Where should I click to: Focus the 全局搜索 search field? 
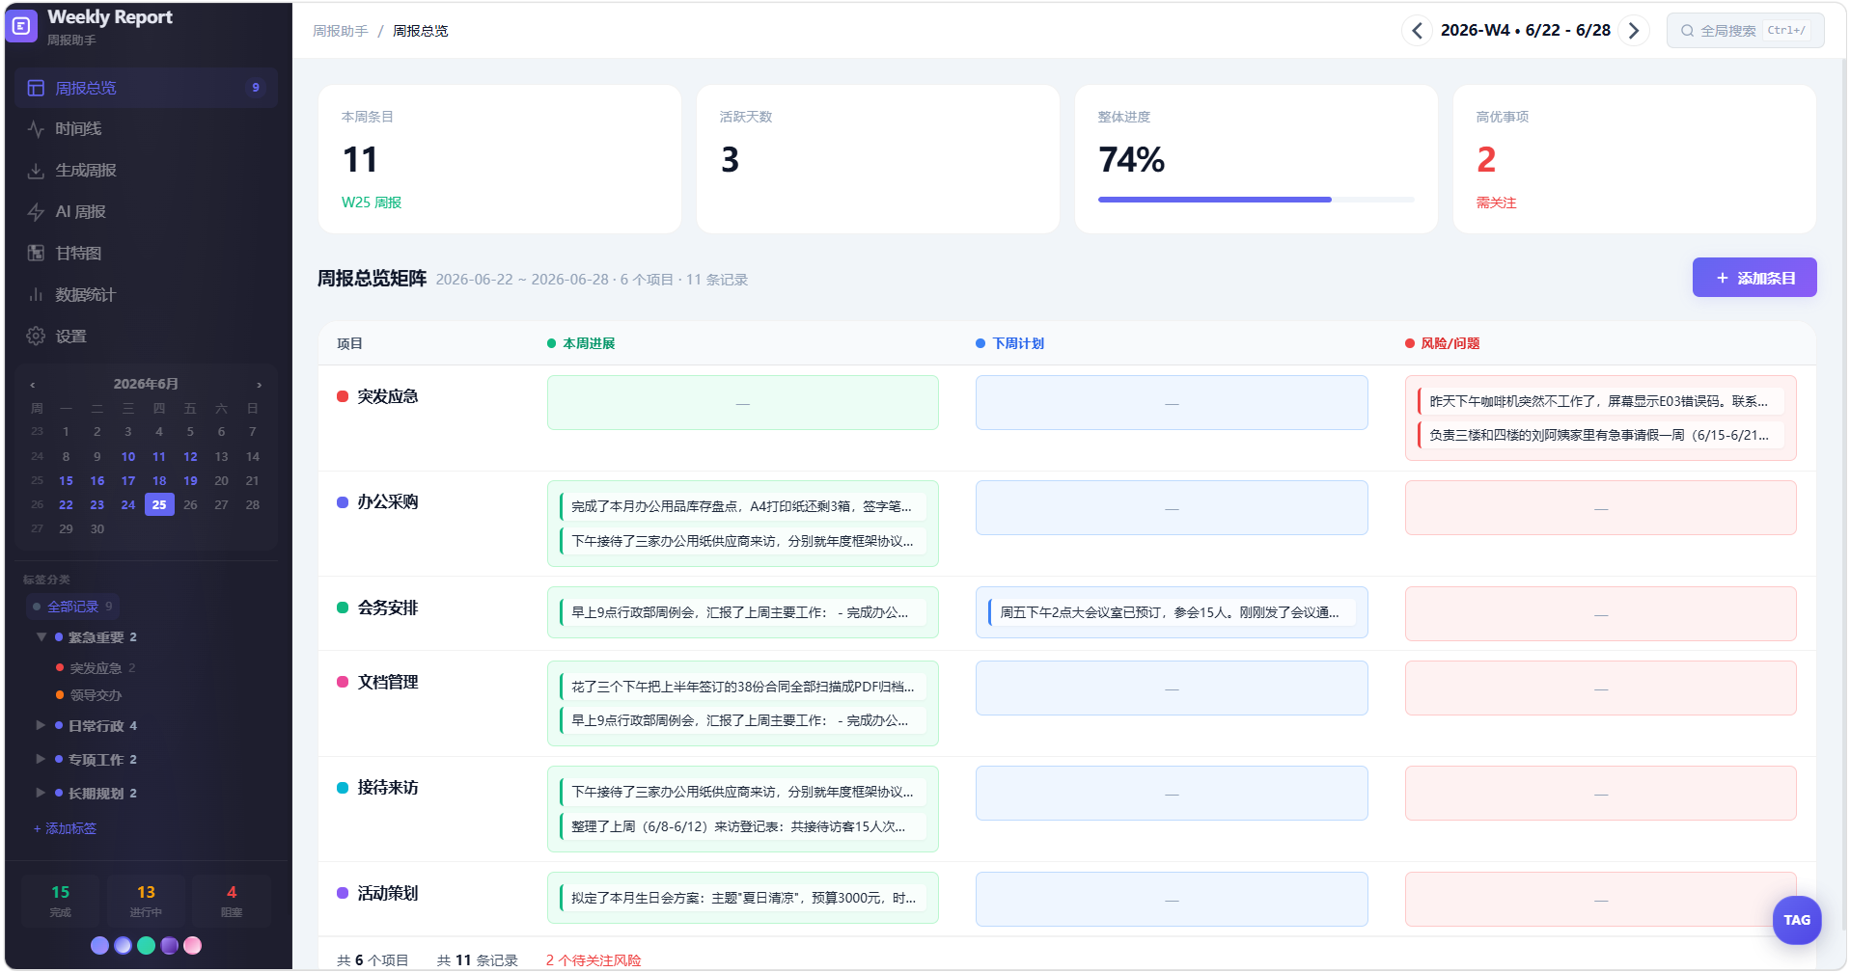tap(1745, 31)
